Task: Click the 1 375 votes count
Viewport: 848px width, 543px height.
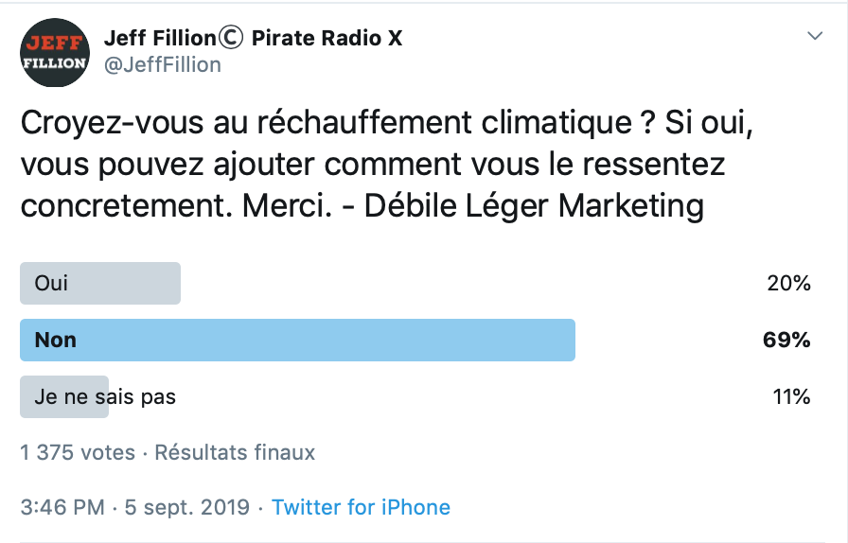Action: click(78, 453)
